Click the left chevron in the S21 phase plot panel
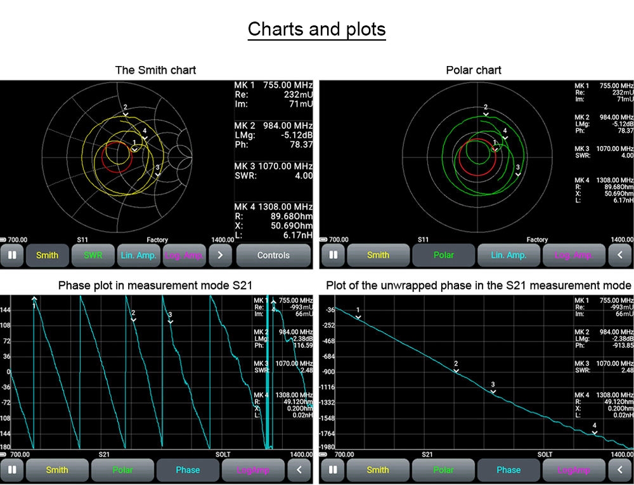Screen dimensions: 634x485 click(299, 470)
